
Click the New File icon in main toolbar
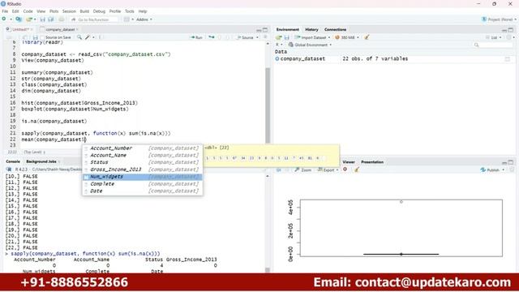[4, 19]
